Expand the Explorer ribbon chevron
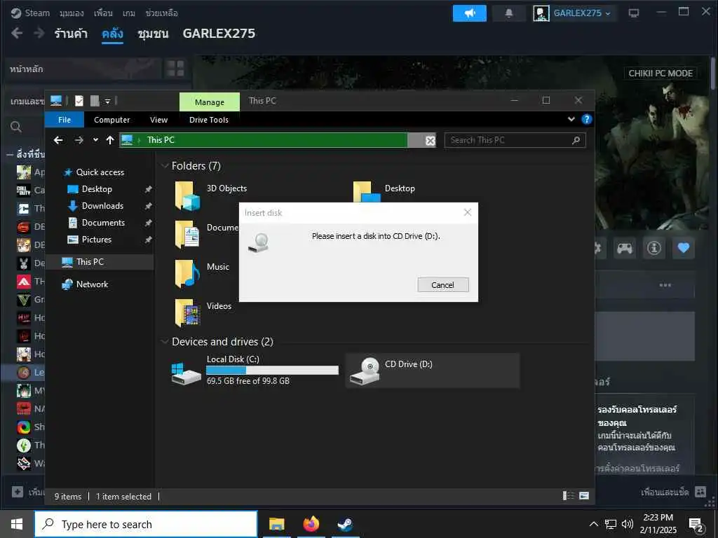 tap(571, 119)
